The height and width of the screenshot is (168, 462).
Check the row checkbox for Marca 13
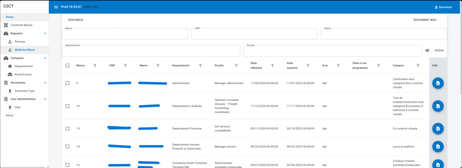[x=68, y=129]
